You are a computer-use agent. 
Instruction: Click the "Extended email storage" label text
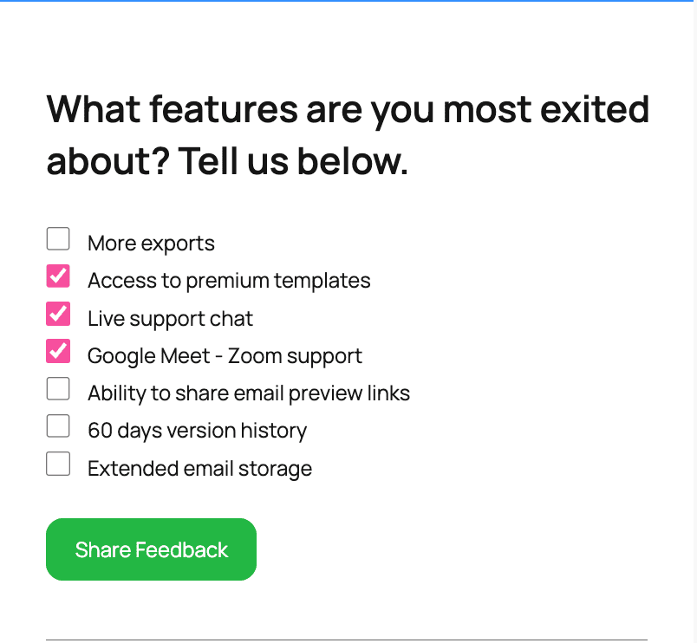coord(199,469)
